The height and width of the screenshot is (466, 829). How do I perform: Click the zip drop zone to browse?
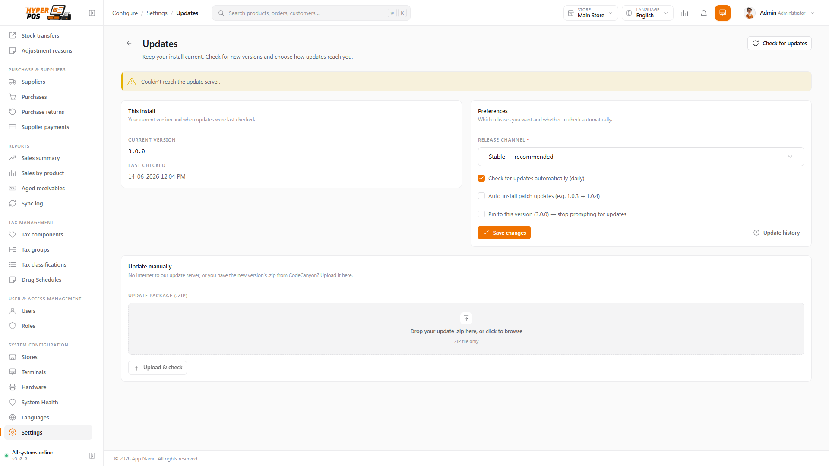pyautogui.click(x=466, y=329)
